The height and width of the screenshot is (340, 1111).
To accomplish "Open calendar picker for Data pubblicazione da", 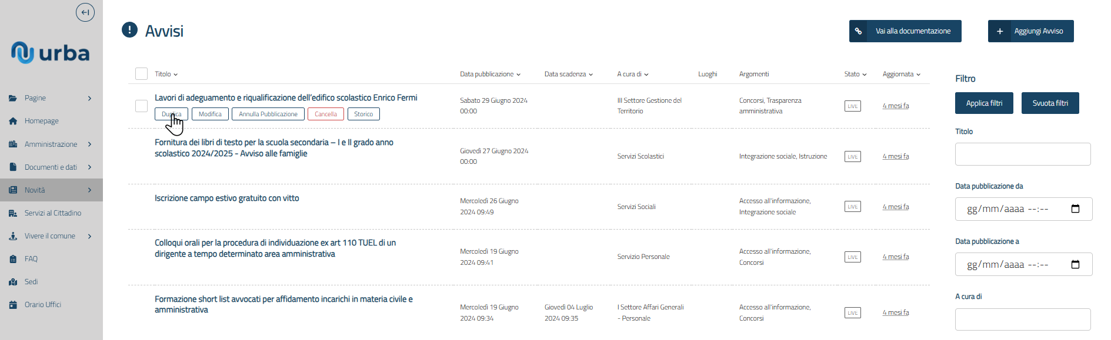I will tap(1075, 209).
